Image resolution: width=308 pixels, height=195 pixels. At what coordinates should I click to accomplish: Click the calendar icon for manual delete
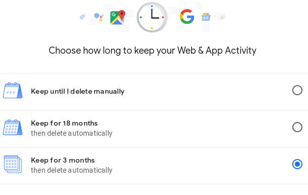tap(13, 90)
